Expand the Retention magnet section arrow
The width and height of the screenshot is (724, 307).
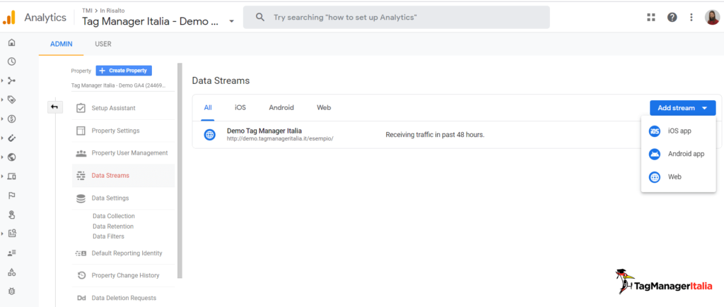pos(2,138)
